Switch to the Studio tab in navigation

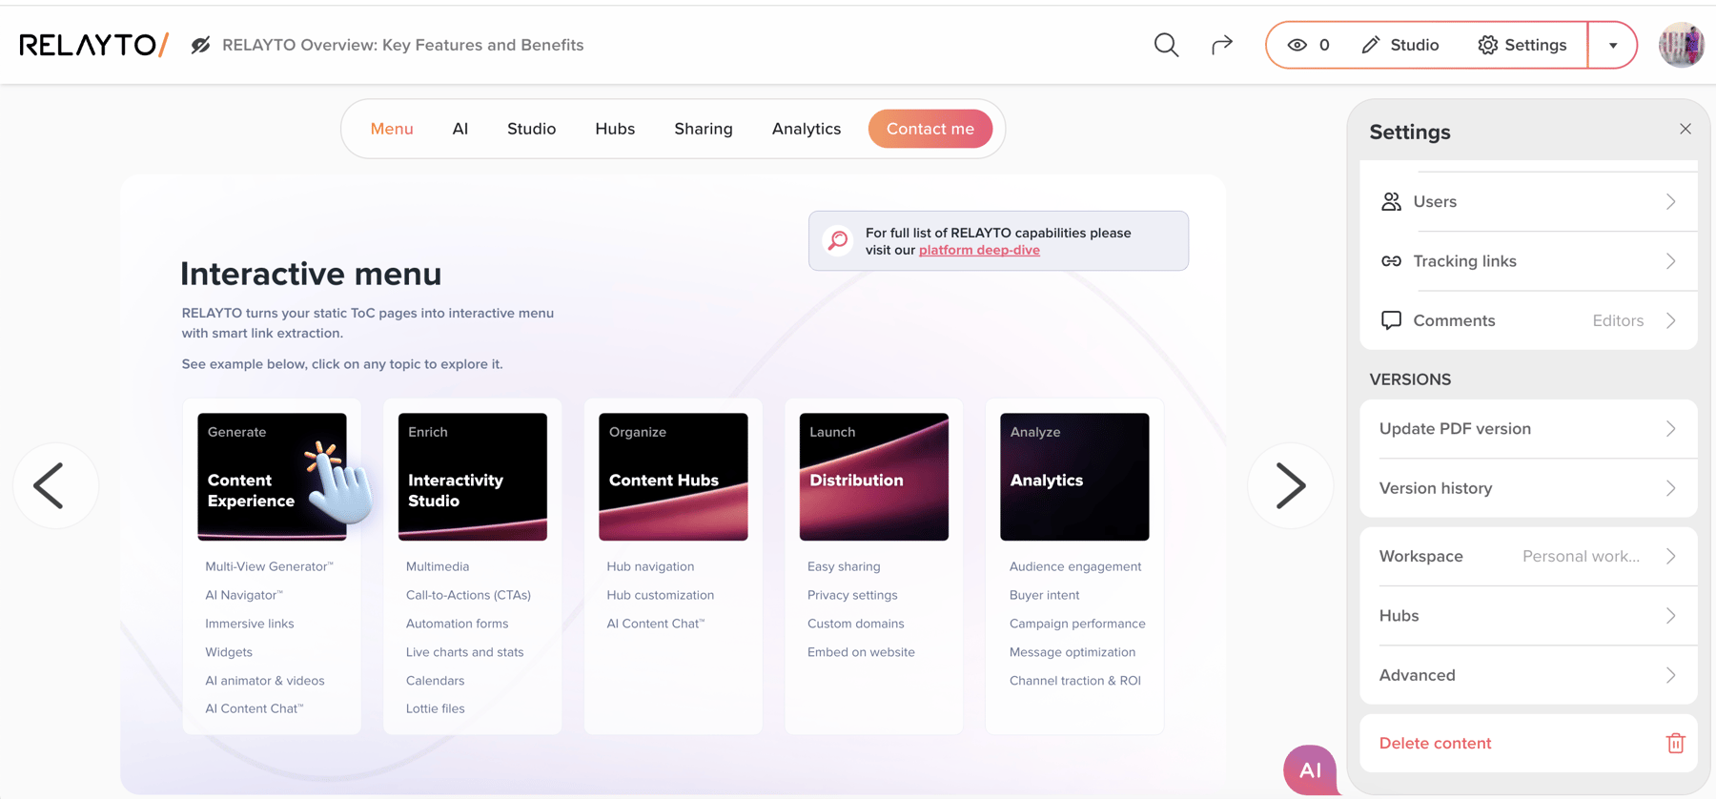[x=531, y=129]
